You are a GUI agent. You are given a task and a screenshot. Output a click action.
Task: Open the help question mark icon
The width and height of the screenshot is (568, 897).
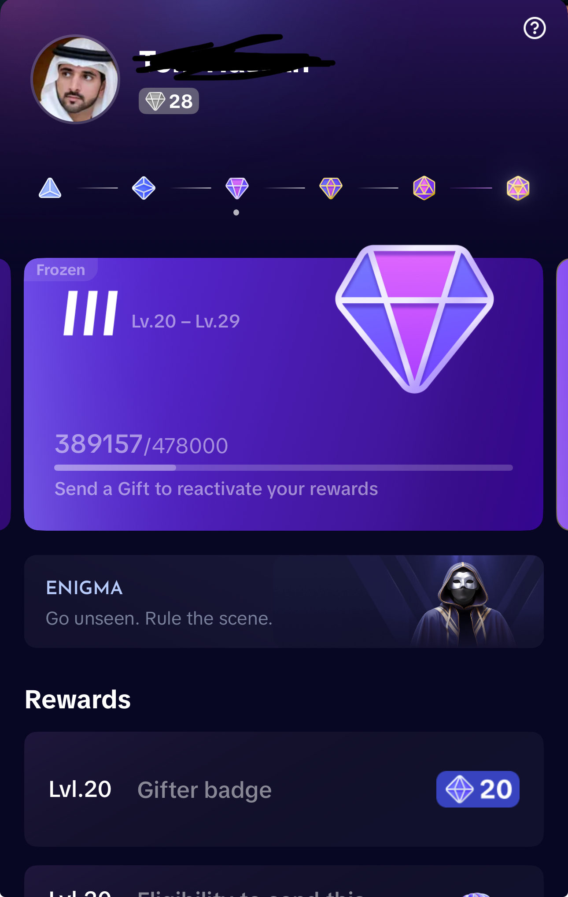[535, 28]
